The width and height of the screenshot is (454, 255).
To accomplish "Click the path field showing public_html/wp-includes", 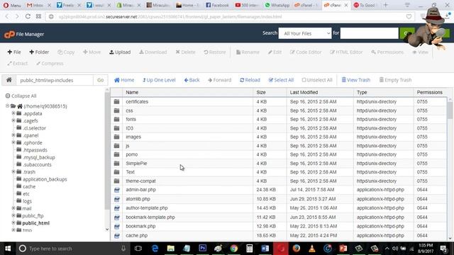I will [55, 80].
